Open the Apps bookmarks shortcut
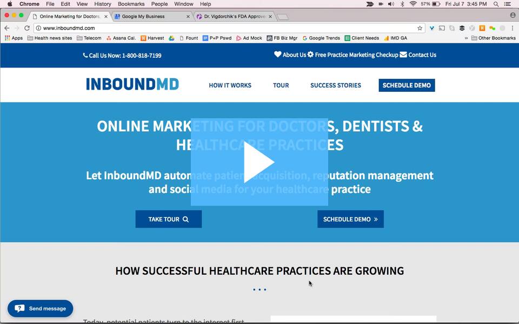This screenshot has height=324, width=519. 14,38
